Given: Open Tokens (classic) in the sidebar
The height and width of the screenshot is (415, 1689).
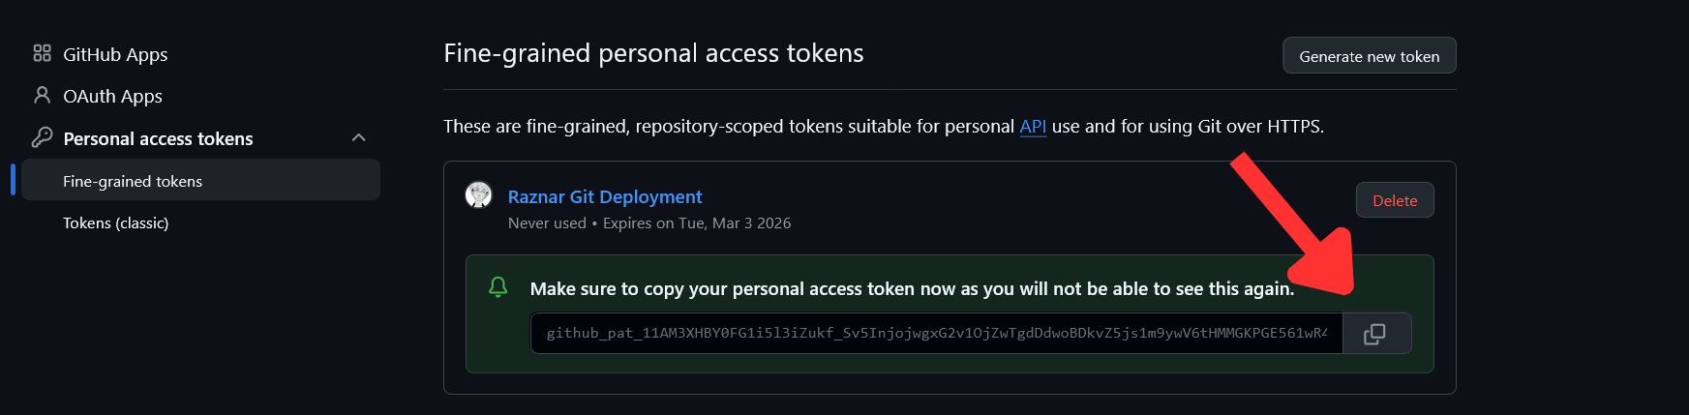Looking at the screenshot, I should pos(115,222).
